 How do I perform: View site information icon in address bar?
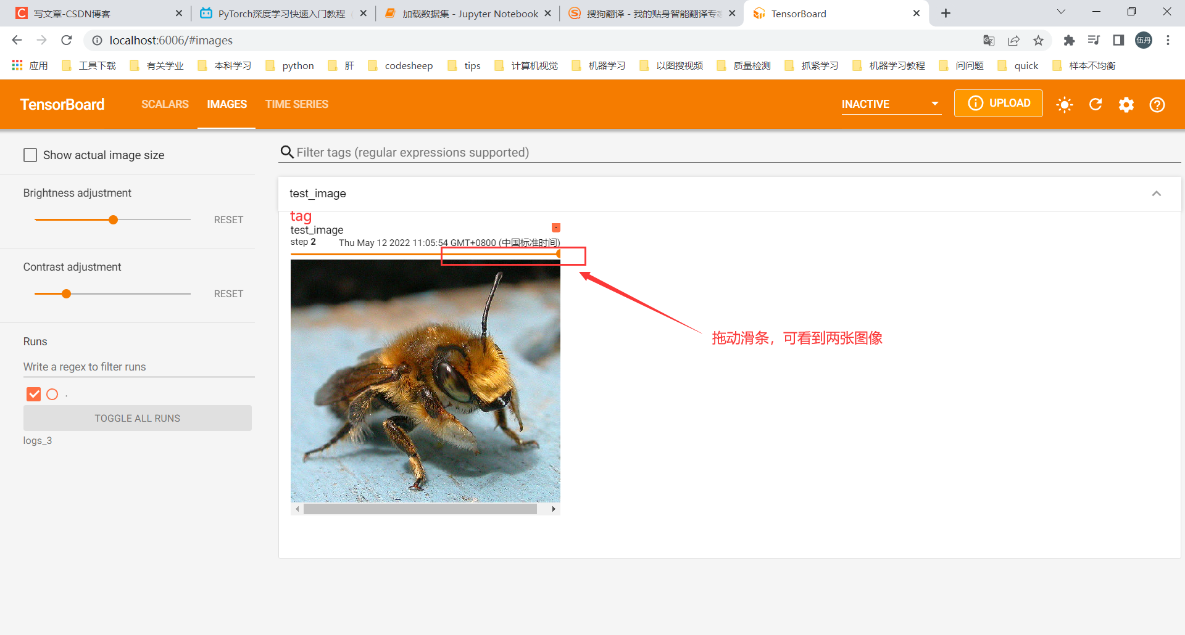(97, 40)
